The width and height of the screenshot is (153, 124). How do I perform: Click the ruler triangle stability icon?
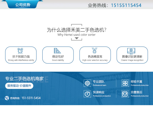57,51
